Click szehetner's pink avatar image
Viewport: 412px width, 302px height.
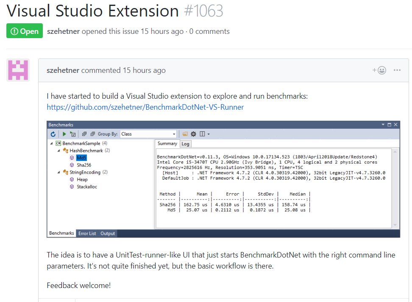[x=18, y=70]
